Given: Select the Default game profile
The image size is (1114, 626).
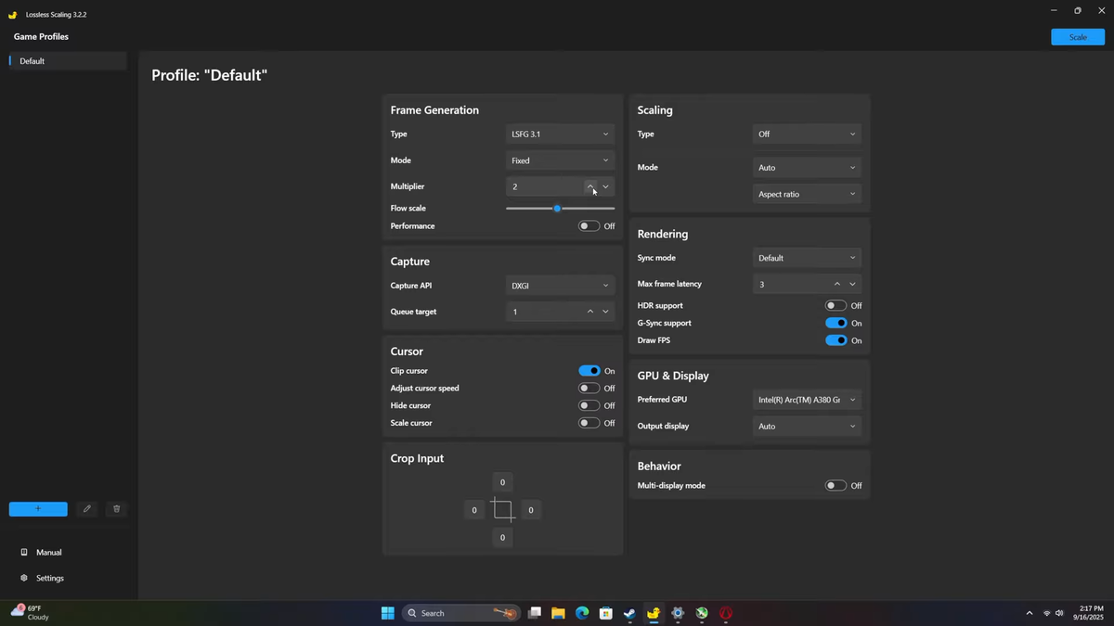Looking at the screenshot, I should (68, 61).
